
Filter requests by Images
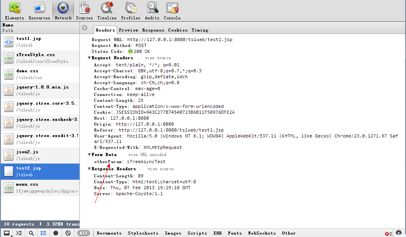pos(173,233)
